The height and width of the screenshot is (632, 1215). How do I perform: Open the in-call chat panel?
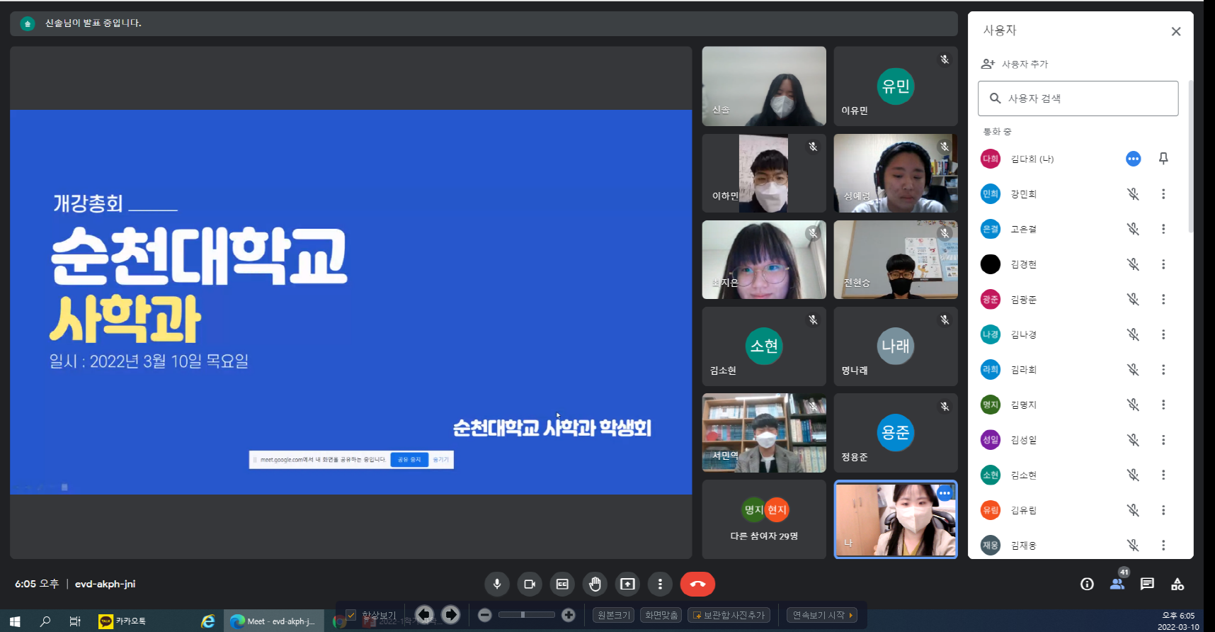click(x=1147, y=584)
